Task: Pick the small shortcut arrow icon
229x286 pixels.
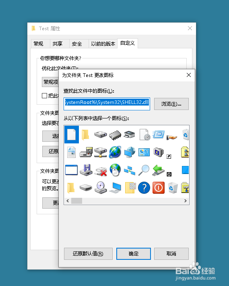Action: (169, 157)
